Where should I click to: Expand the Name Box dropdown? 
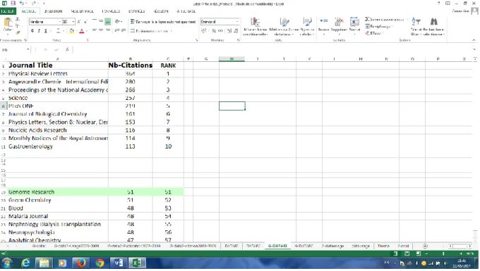[x=28, y=49]
